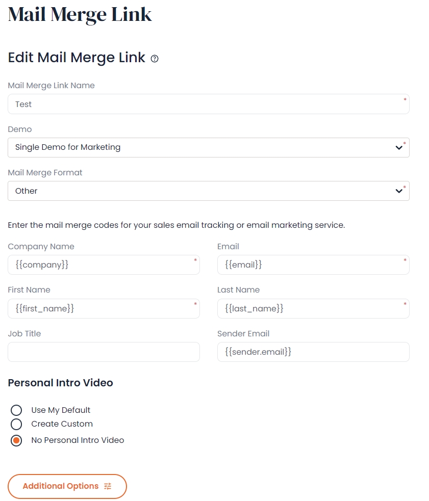Click the Mail Merge Link page heading
The width and height of the screenshot is (429, 501).
point(80,14)
